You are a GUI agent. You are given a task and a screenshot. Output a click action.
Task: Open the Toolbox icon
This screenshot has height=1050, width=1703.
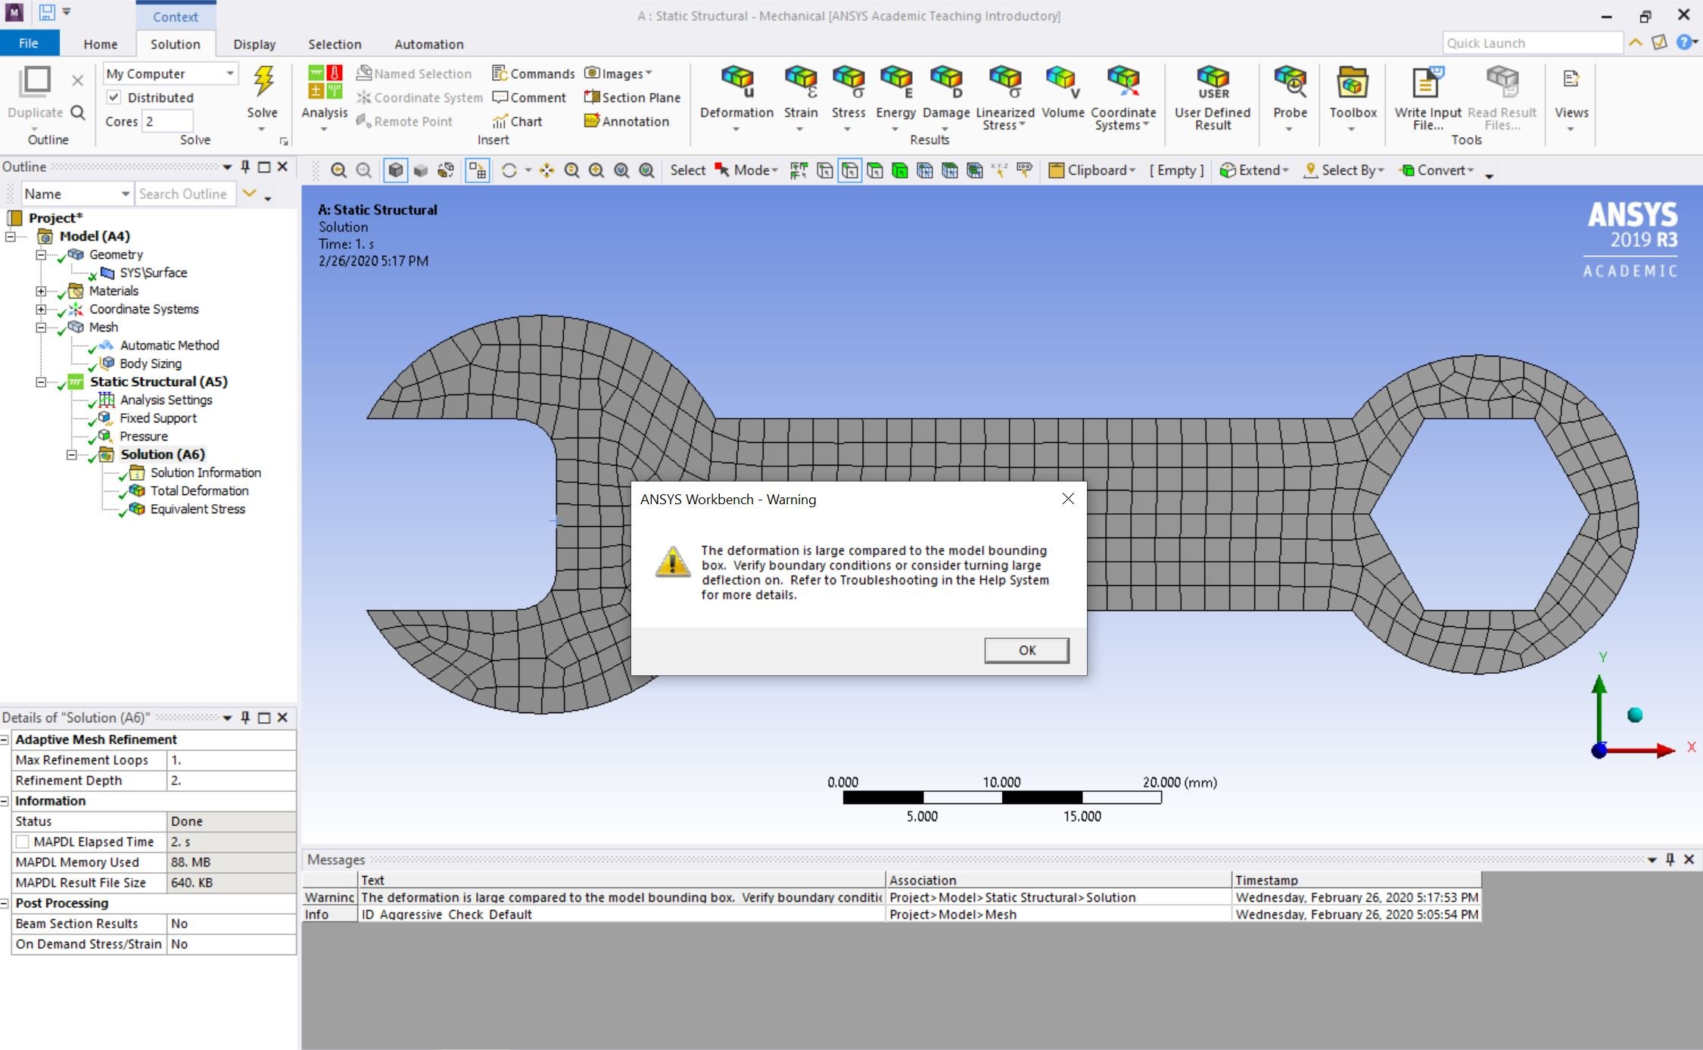[1353, 81]
